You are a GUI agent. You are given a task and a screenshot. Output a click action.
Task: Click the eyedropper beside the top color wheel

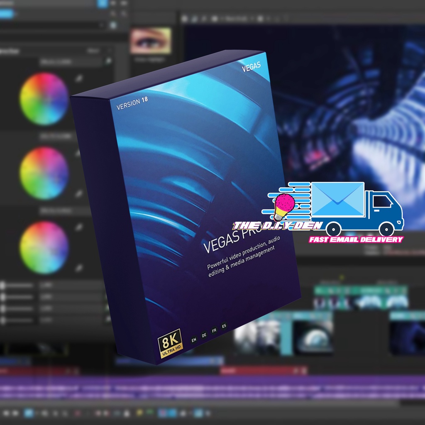(x=78, y=78)
